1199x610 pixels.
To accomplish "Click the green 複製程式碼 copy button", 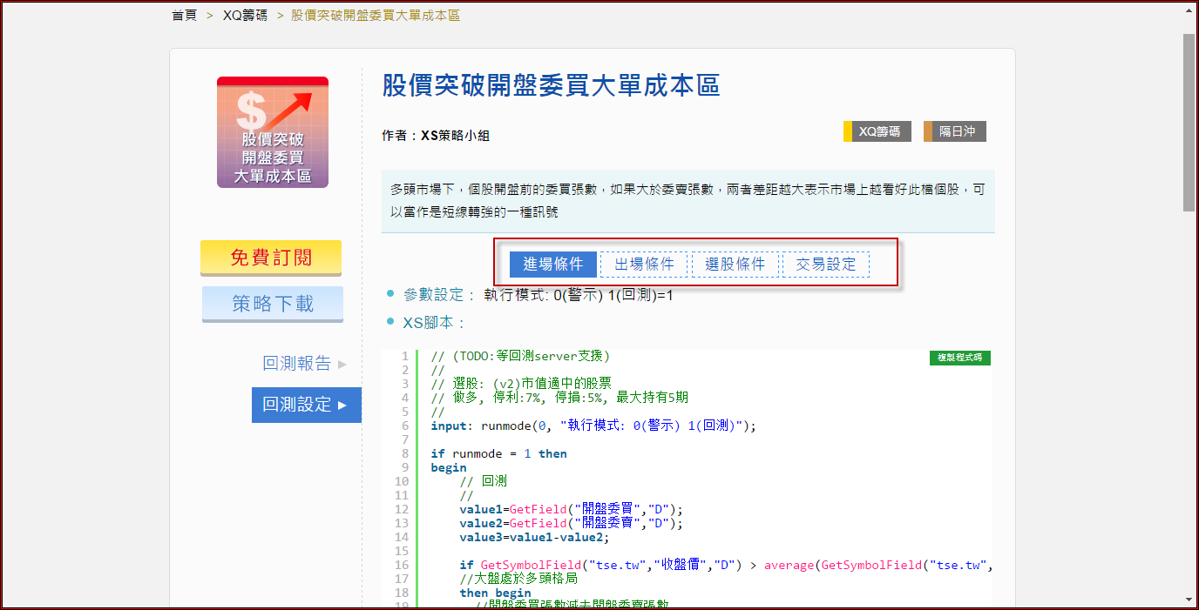I will (959, 358).
